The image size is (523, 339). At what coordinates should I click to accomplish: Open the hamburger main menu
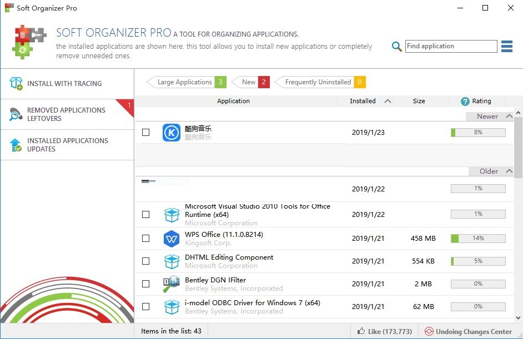507,47
